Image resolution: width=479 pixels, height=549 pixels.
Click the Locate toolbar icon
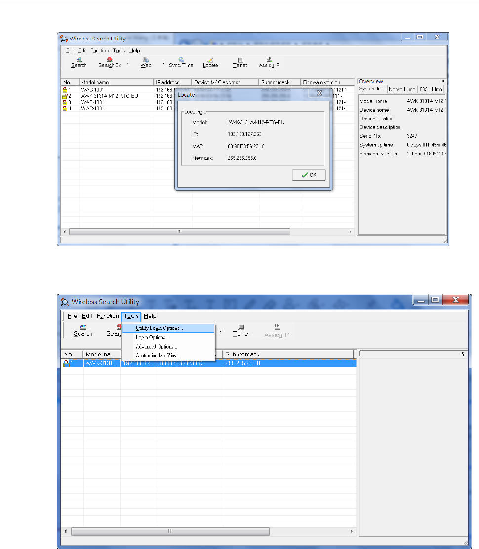(210, 62)
